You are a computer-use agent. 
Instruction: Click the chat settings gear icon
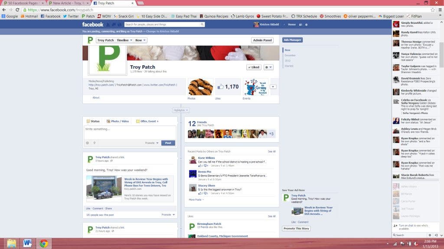430,235
